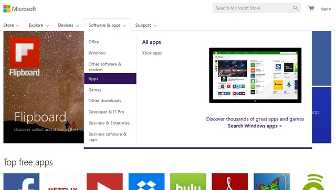Open the Dropbox app tile

tap(146, 182)
